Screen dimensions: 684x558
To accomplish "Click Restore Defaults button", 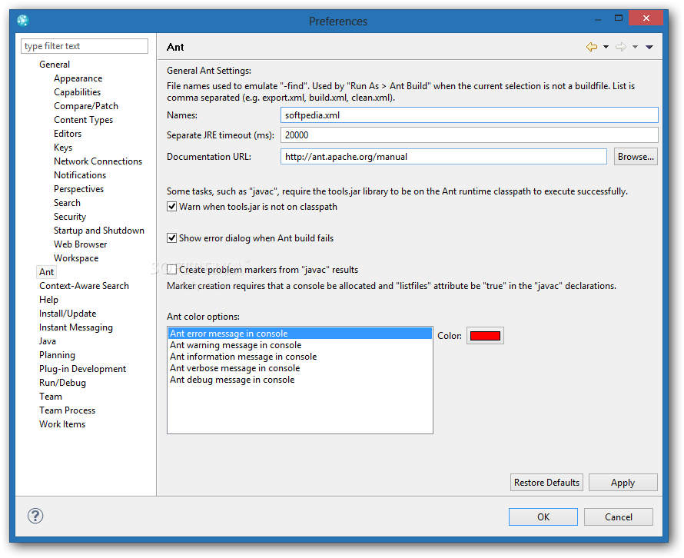I will coord(546,482).
